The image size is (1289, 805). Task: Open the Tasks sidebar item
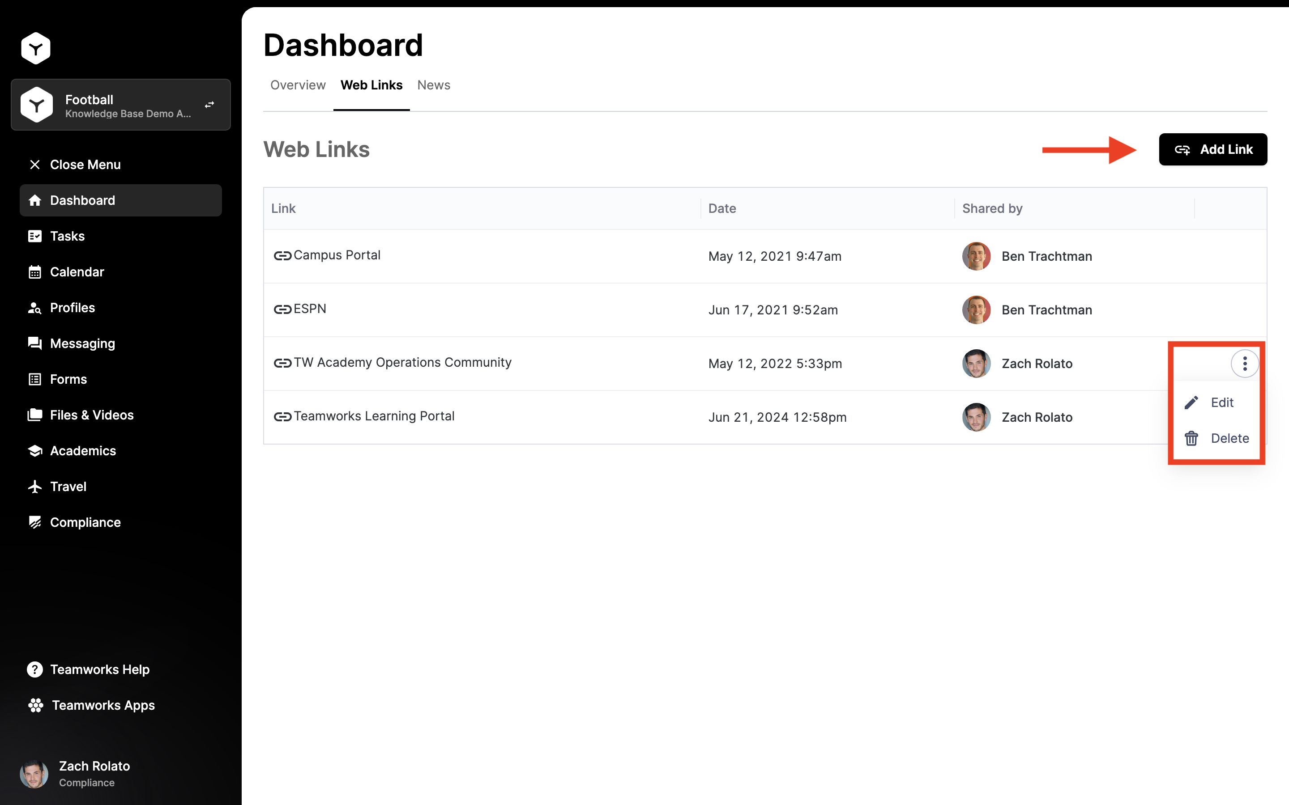point(67,236)
